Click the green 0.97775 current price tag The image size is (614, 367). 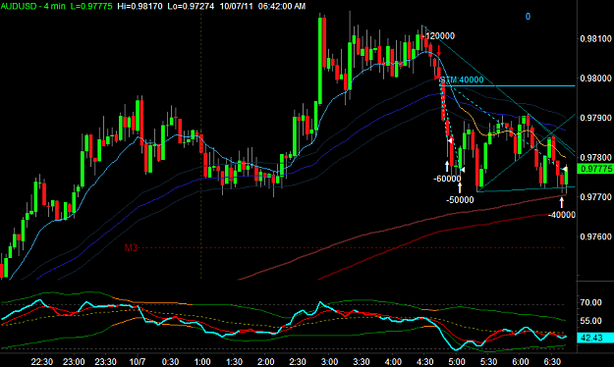pyautogui.click(x=595, y=169)
